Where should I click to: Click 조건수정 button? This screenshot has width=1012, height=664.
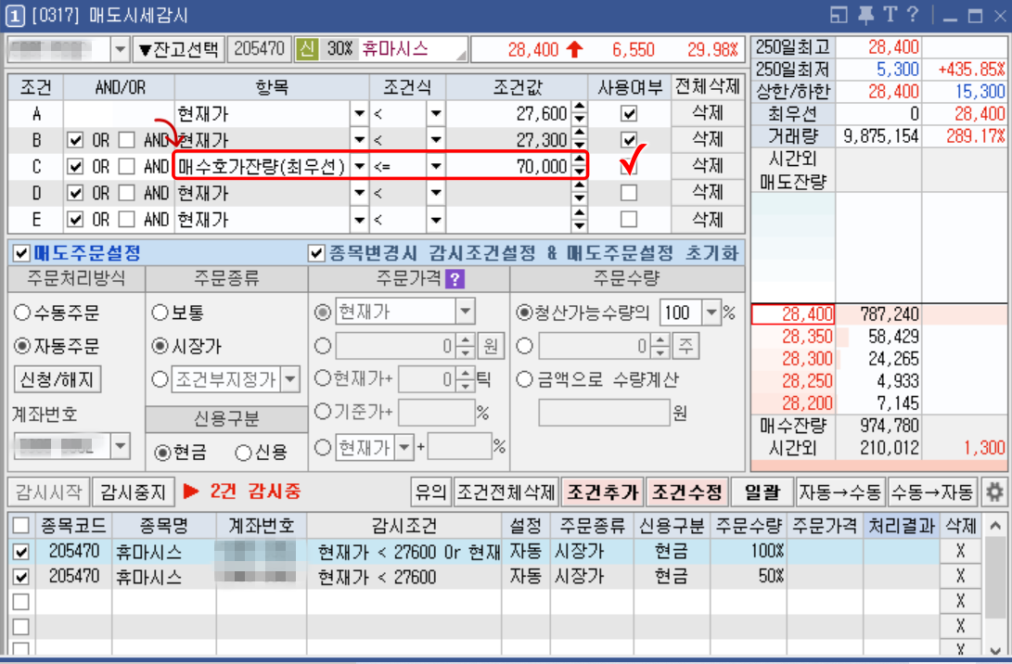687,492
